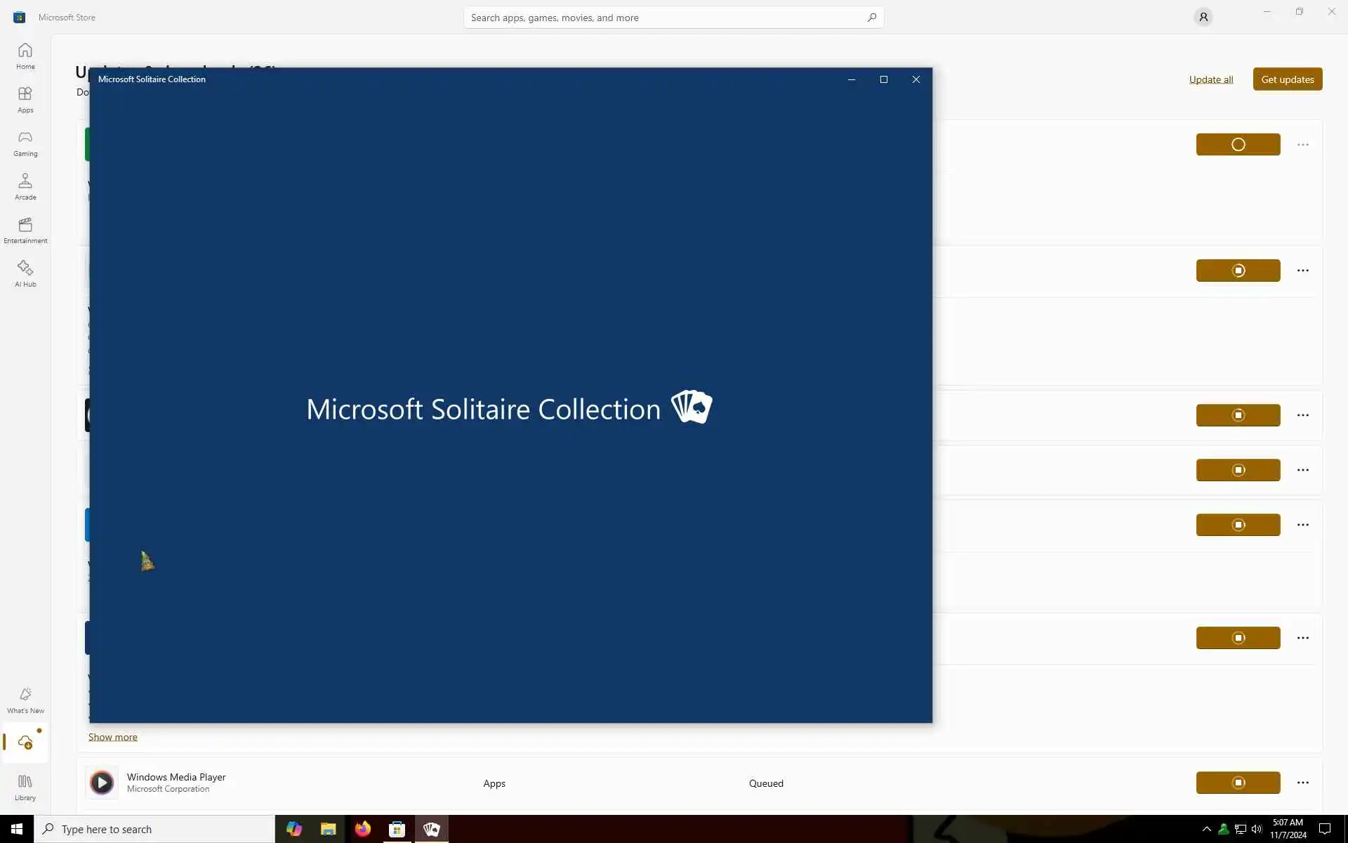This screenshot has height=843, width=1348.
Task: Open What's New in sidebar
Action: point(25,700)
